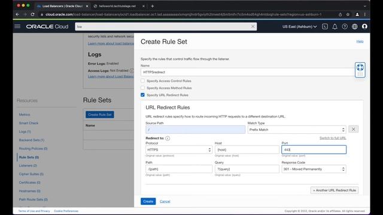Enable Specify Access Method Rules checkbox
This screenshot has height=215, width=383.
(x=142, y=88)
